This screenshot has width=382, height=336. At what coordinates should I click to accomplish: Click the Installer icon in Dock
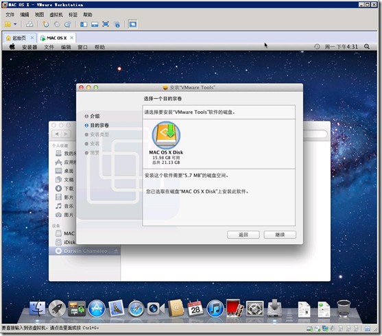point(274,308)
